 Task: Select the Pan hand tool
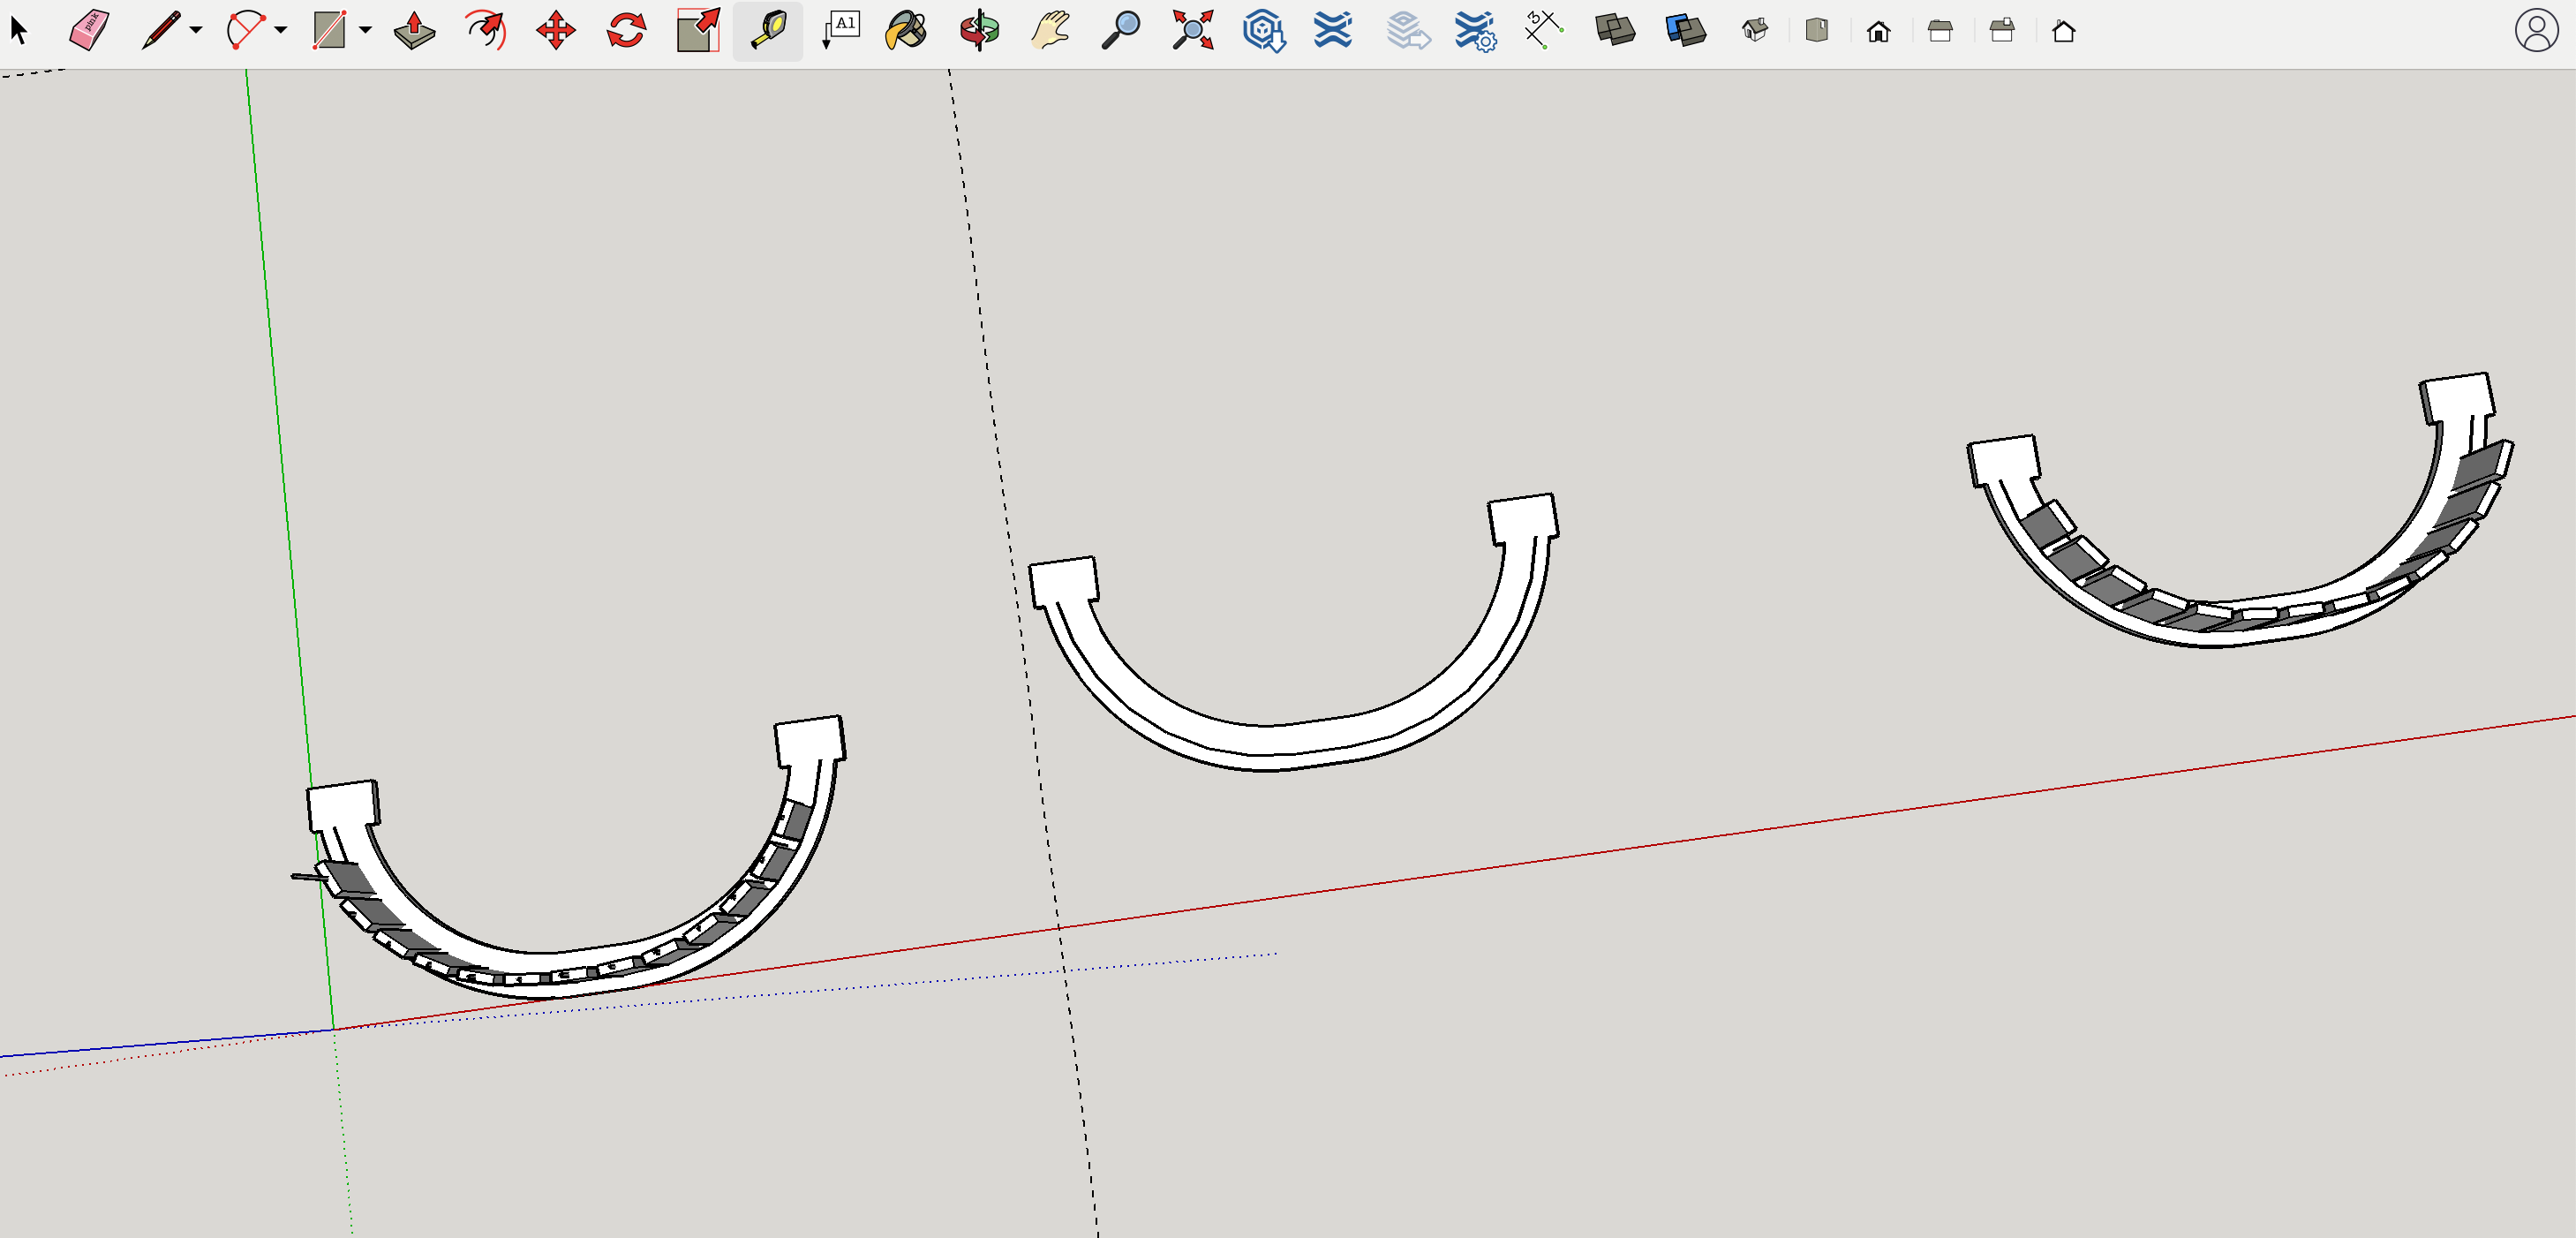[1050, 30]
